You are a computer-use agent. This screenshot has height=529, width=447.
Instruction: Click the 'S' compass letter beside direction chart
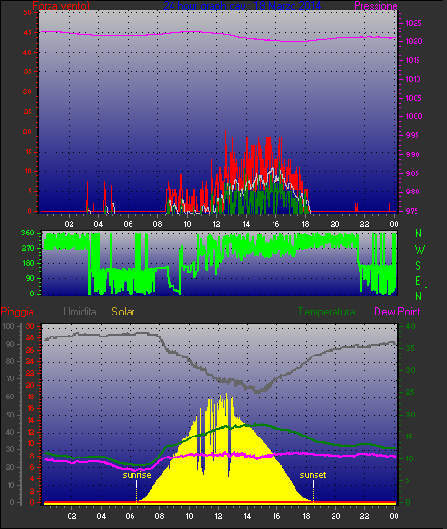pyautogui.click(x=418, y=266)
